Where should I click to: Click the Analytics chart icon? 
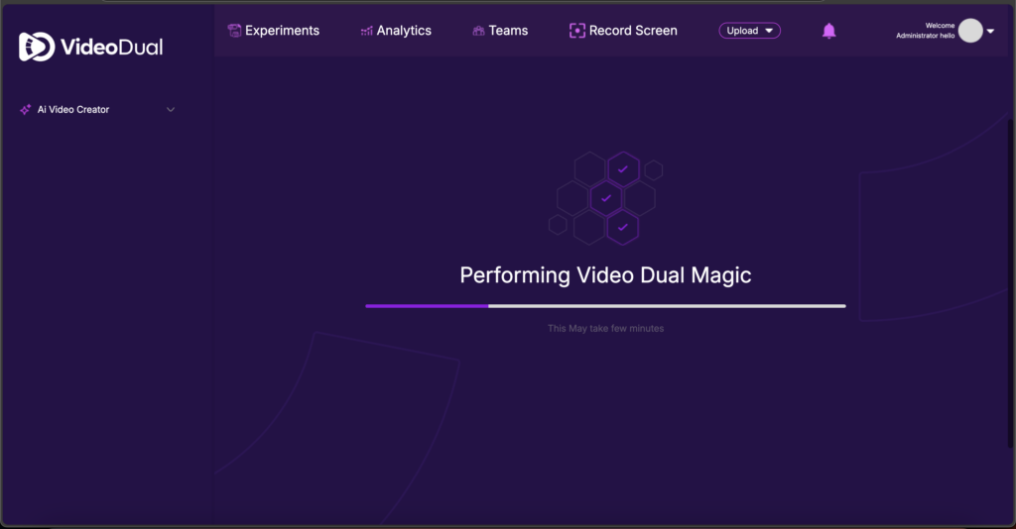pyautogui.click(x=367, y=31)
